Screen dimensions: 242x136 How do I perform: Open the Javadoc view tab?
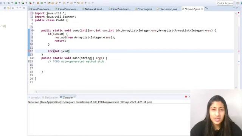pos(34,97)
